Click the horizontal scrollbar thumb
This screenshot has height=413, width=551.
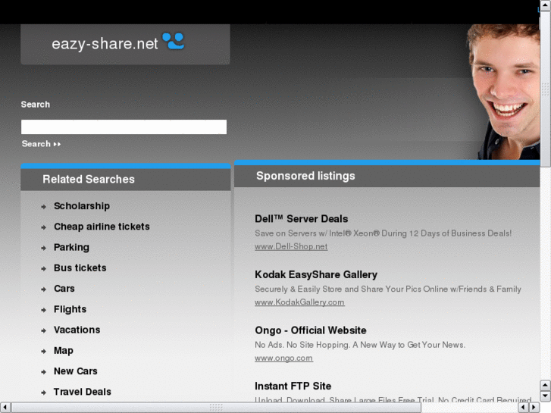216,408
